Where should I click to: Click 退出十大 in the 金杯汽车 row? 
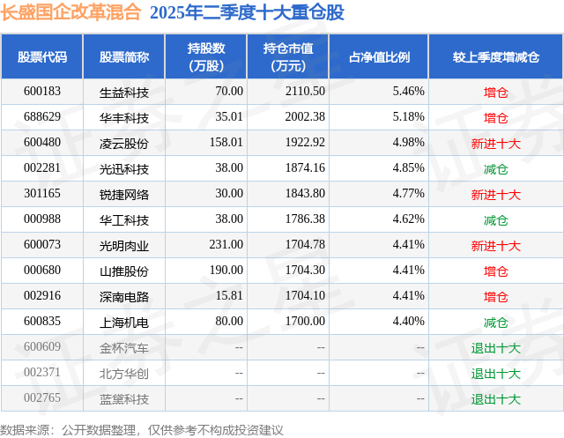(496, 348)
